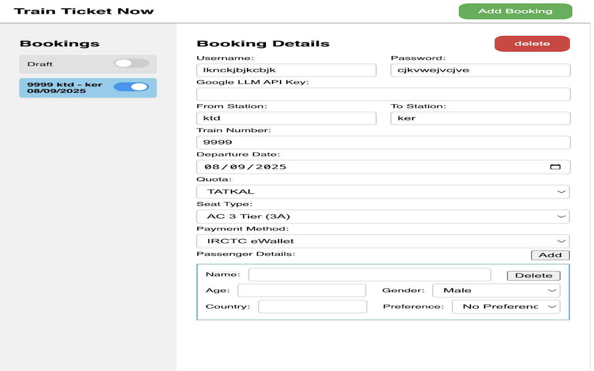Open the Departure Date calendar picker icon
The width and height of the screenshot is (594, 371).
555,167
